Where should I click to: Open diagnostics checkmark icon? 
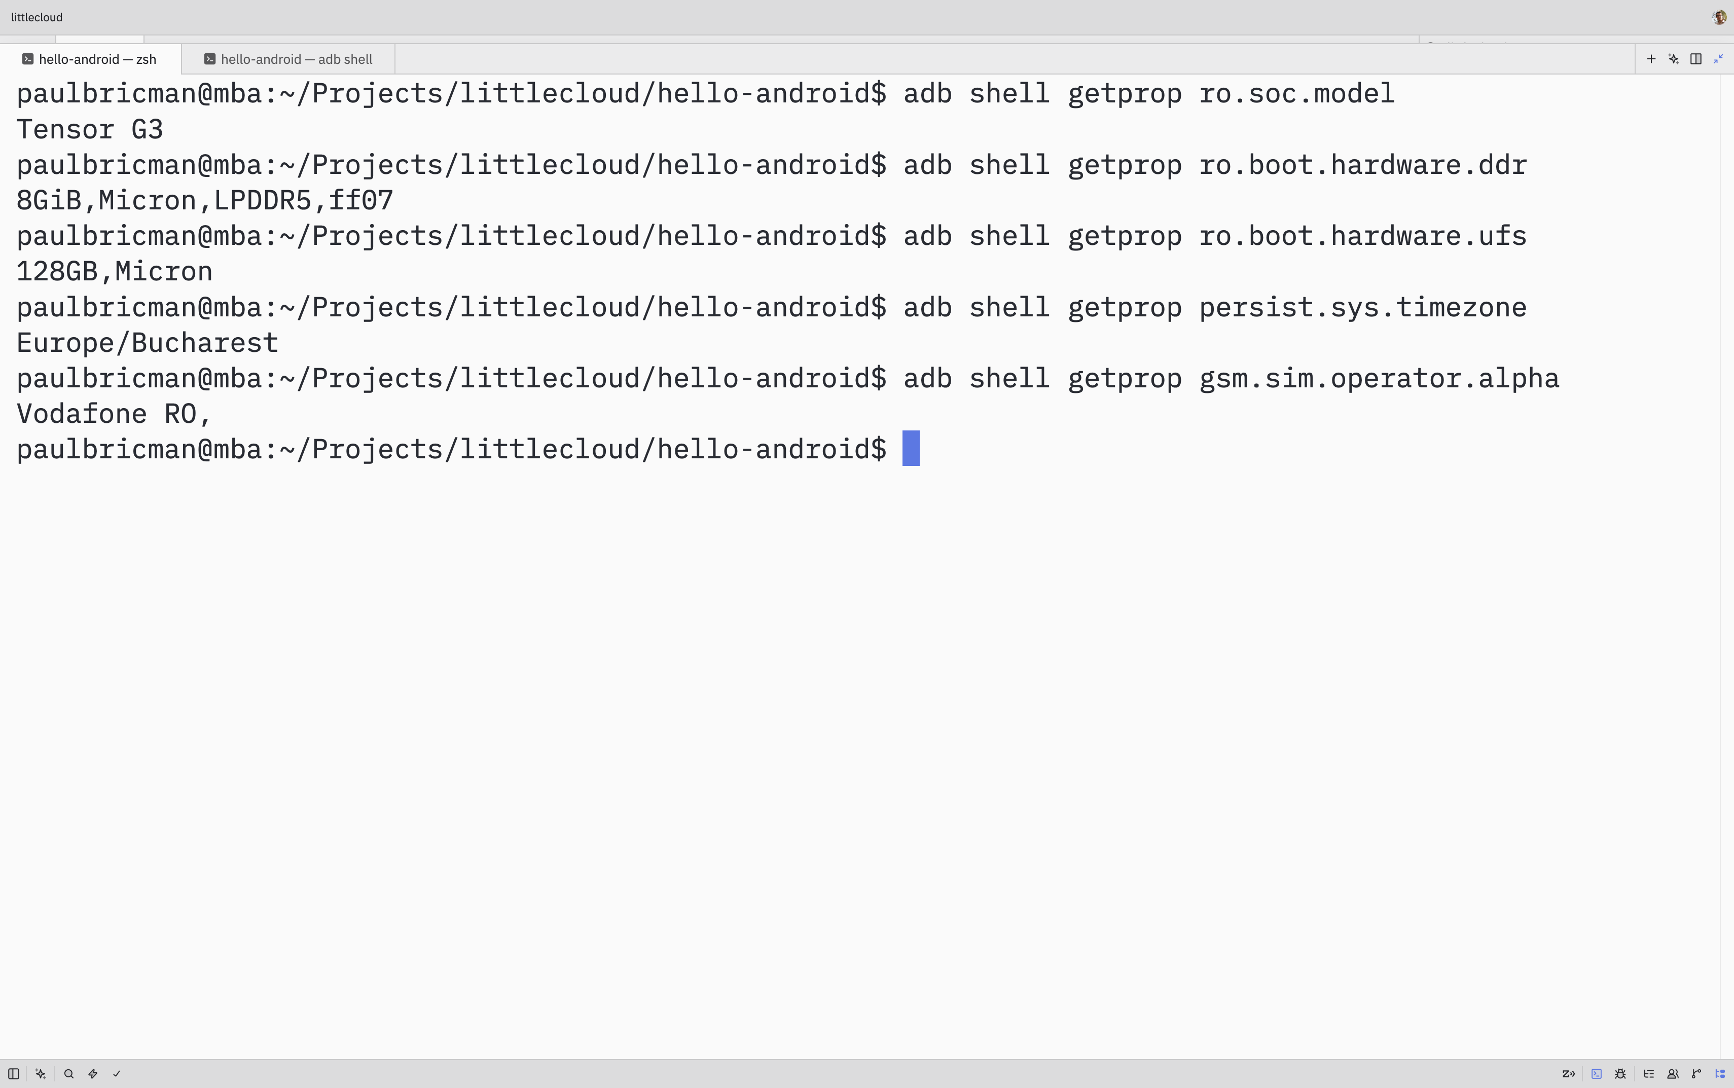(x=117, y=1074)
